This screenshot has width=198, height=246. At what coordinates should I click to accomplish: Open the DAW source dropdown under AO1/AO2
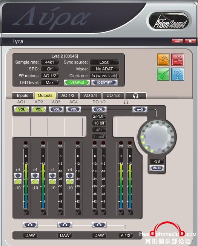(x=30, y=235)
